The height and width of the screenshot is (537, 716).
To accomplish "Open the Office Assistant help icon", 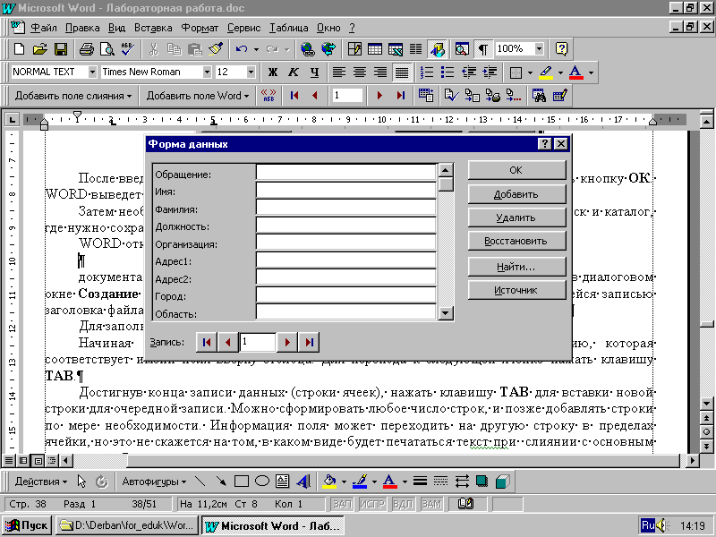I will click(x=562, y=49).
